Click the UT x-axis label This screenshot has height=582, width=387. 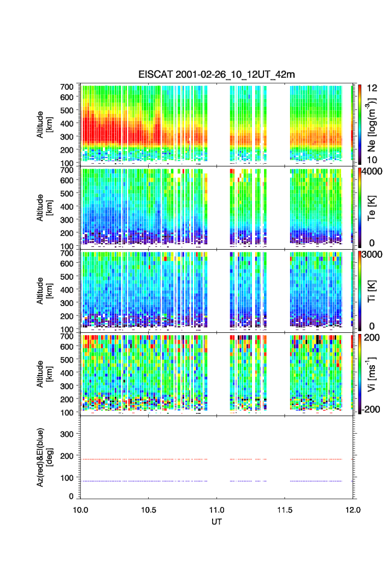[216, 522]
